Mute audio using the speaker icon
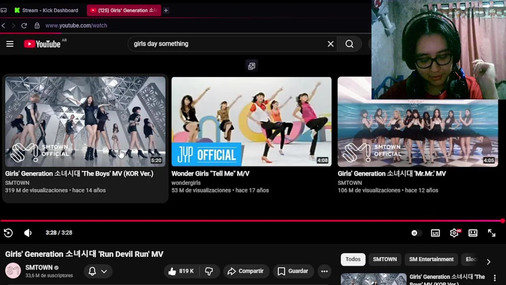The width and height of the screenshot is (506, 285). pos(28,233)
